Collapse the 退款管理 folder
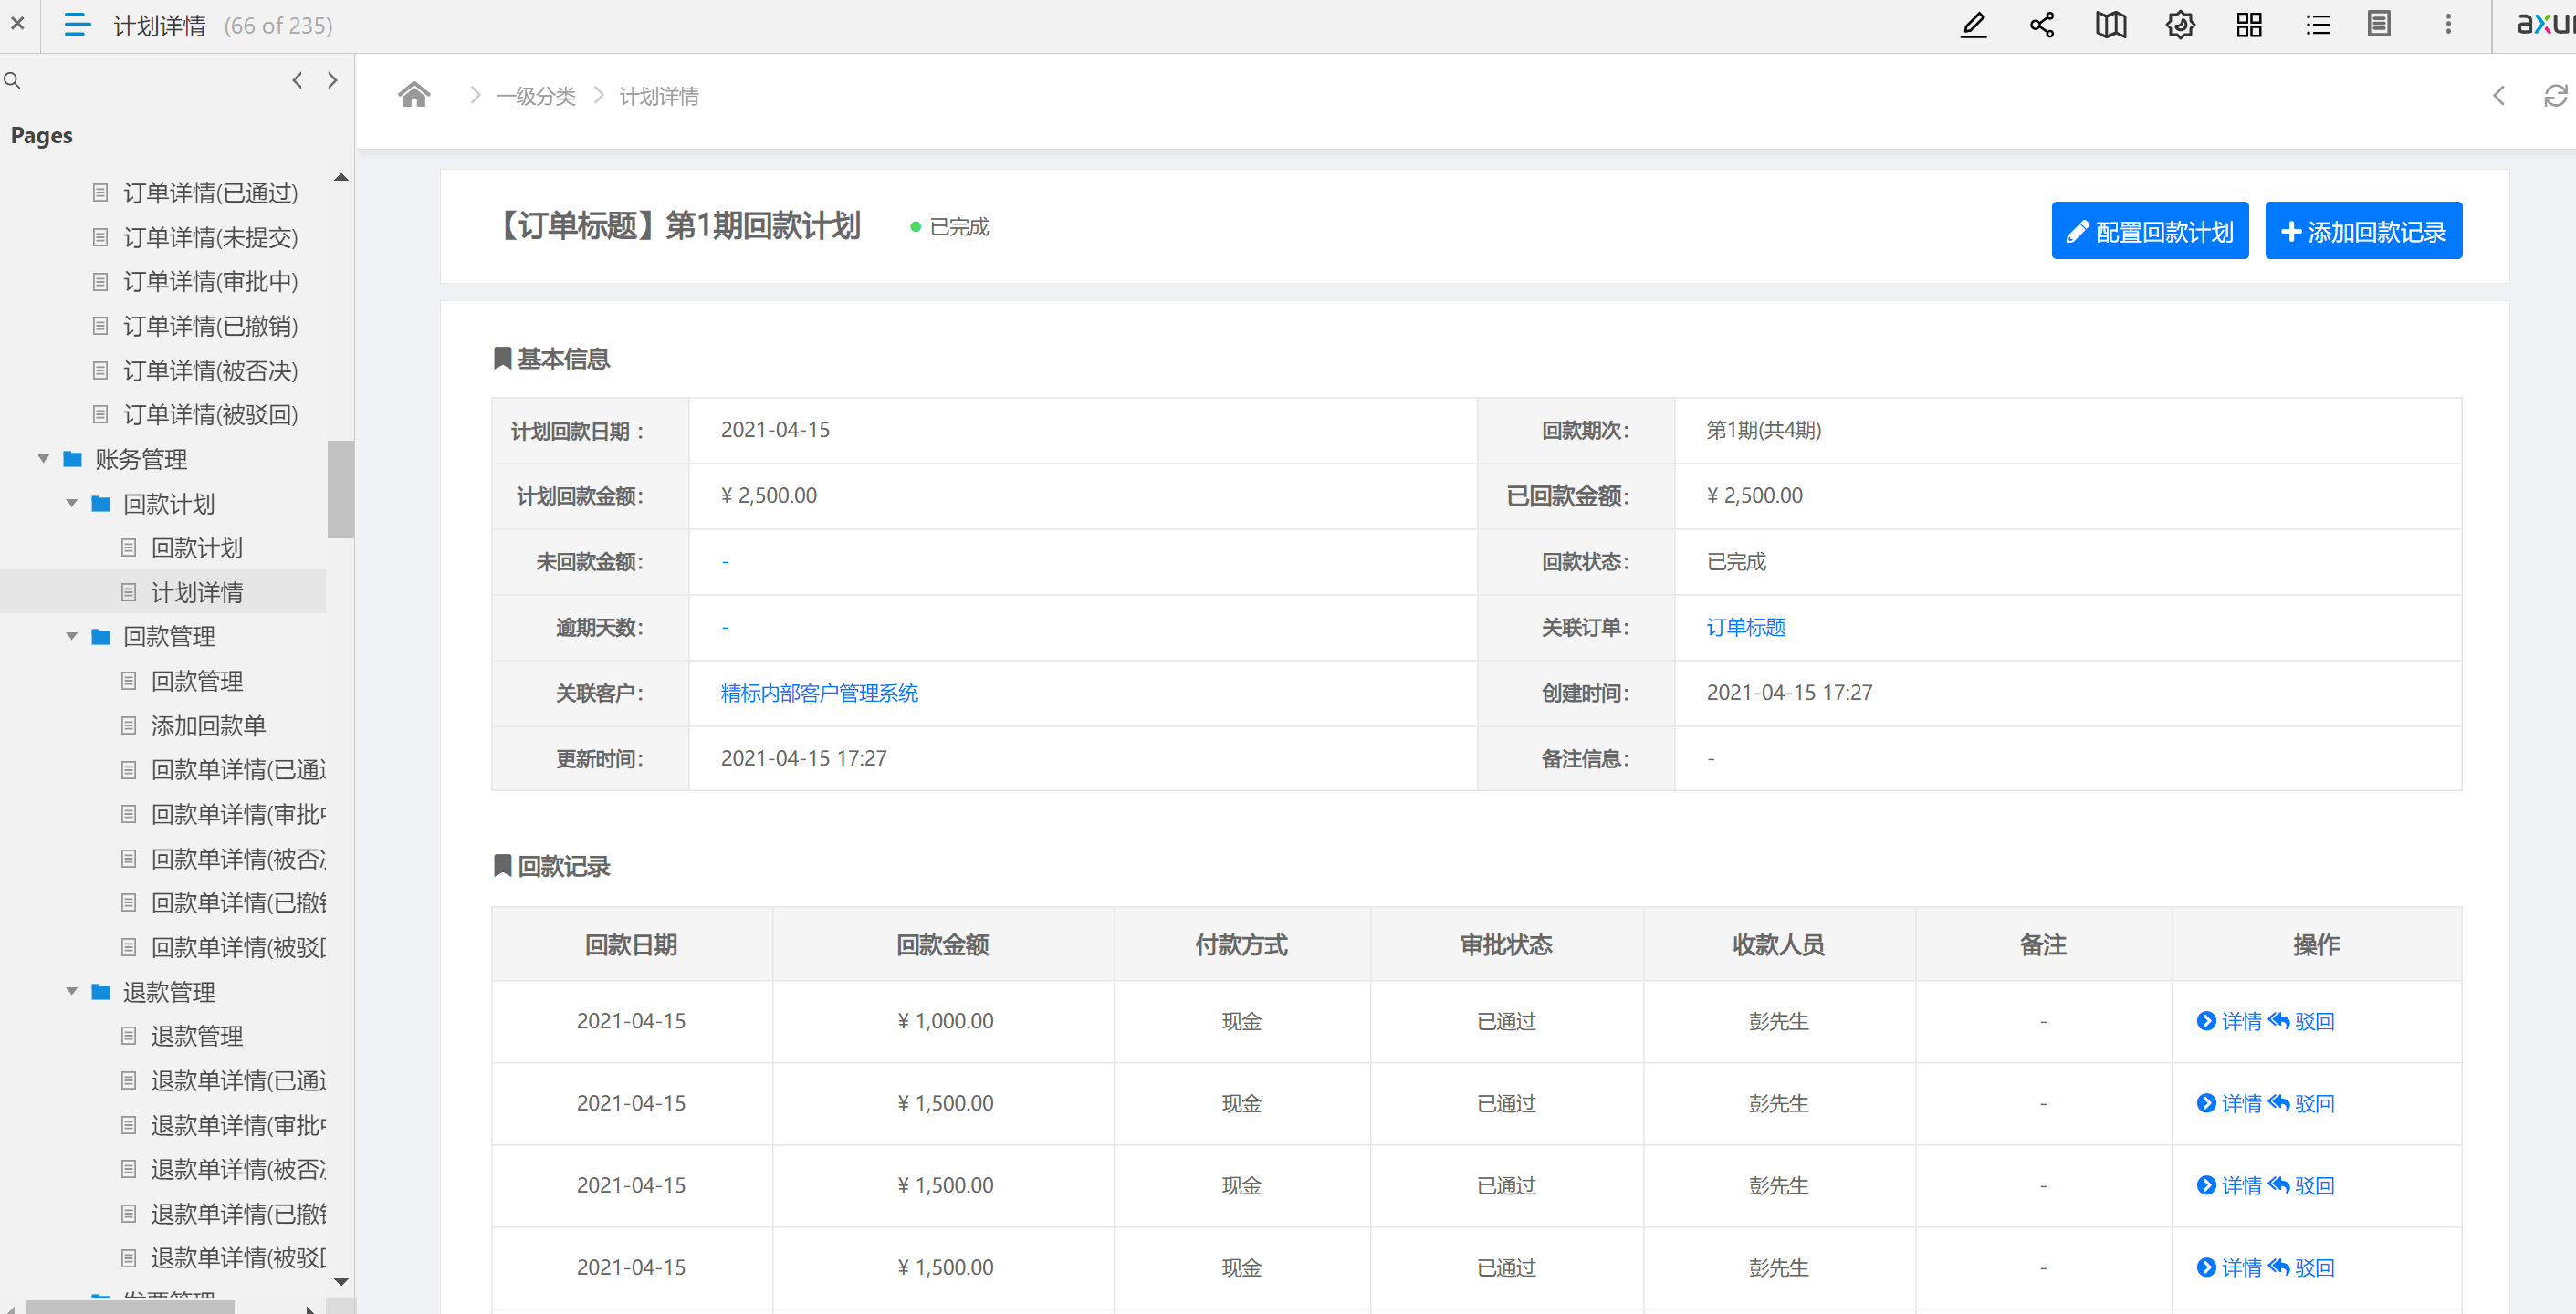The width and height of the screenshot is (2576, 1314). pyautogui.click(x=71, y=992)
